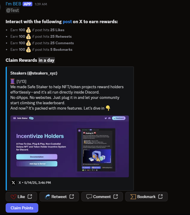Click the 'in a day' timestamp tag
Image resolution: width=190 pixels, height=215 pixels.
[x=47, y=60]
